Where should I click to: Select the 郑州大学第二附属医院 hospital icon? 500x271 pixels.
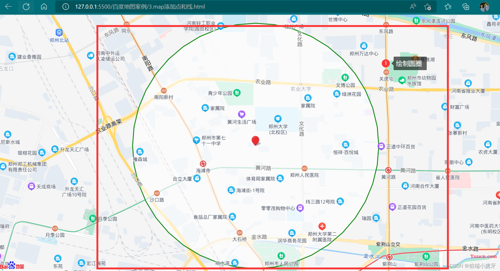322,226
